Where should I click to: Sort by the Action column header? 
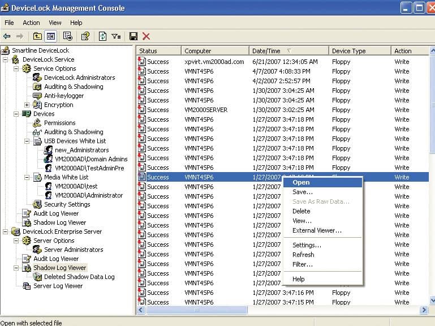coord(410,51)
